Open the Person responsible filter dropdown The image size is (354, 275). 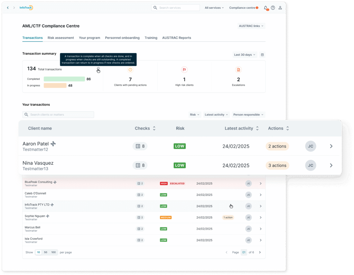point(248,115)
